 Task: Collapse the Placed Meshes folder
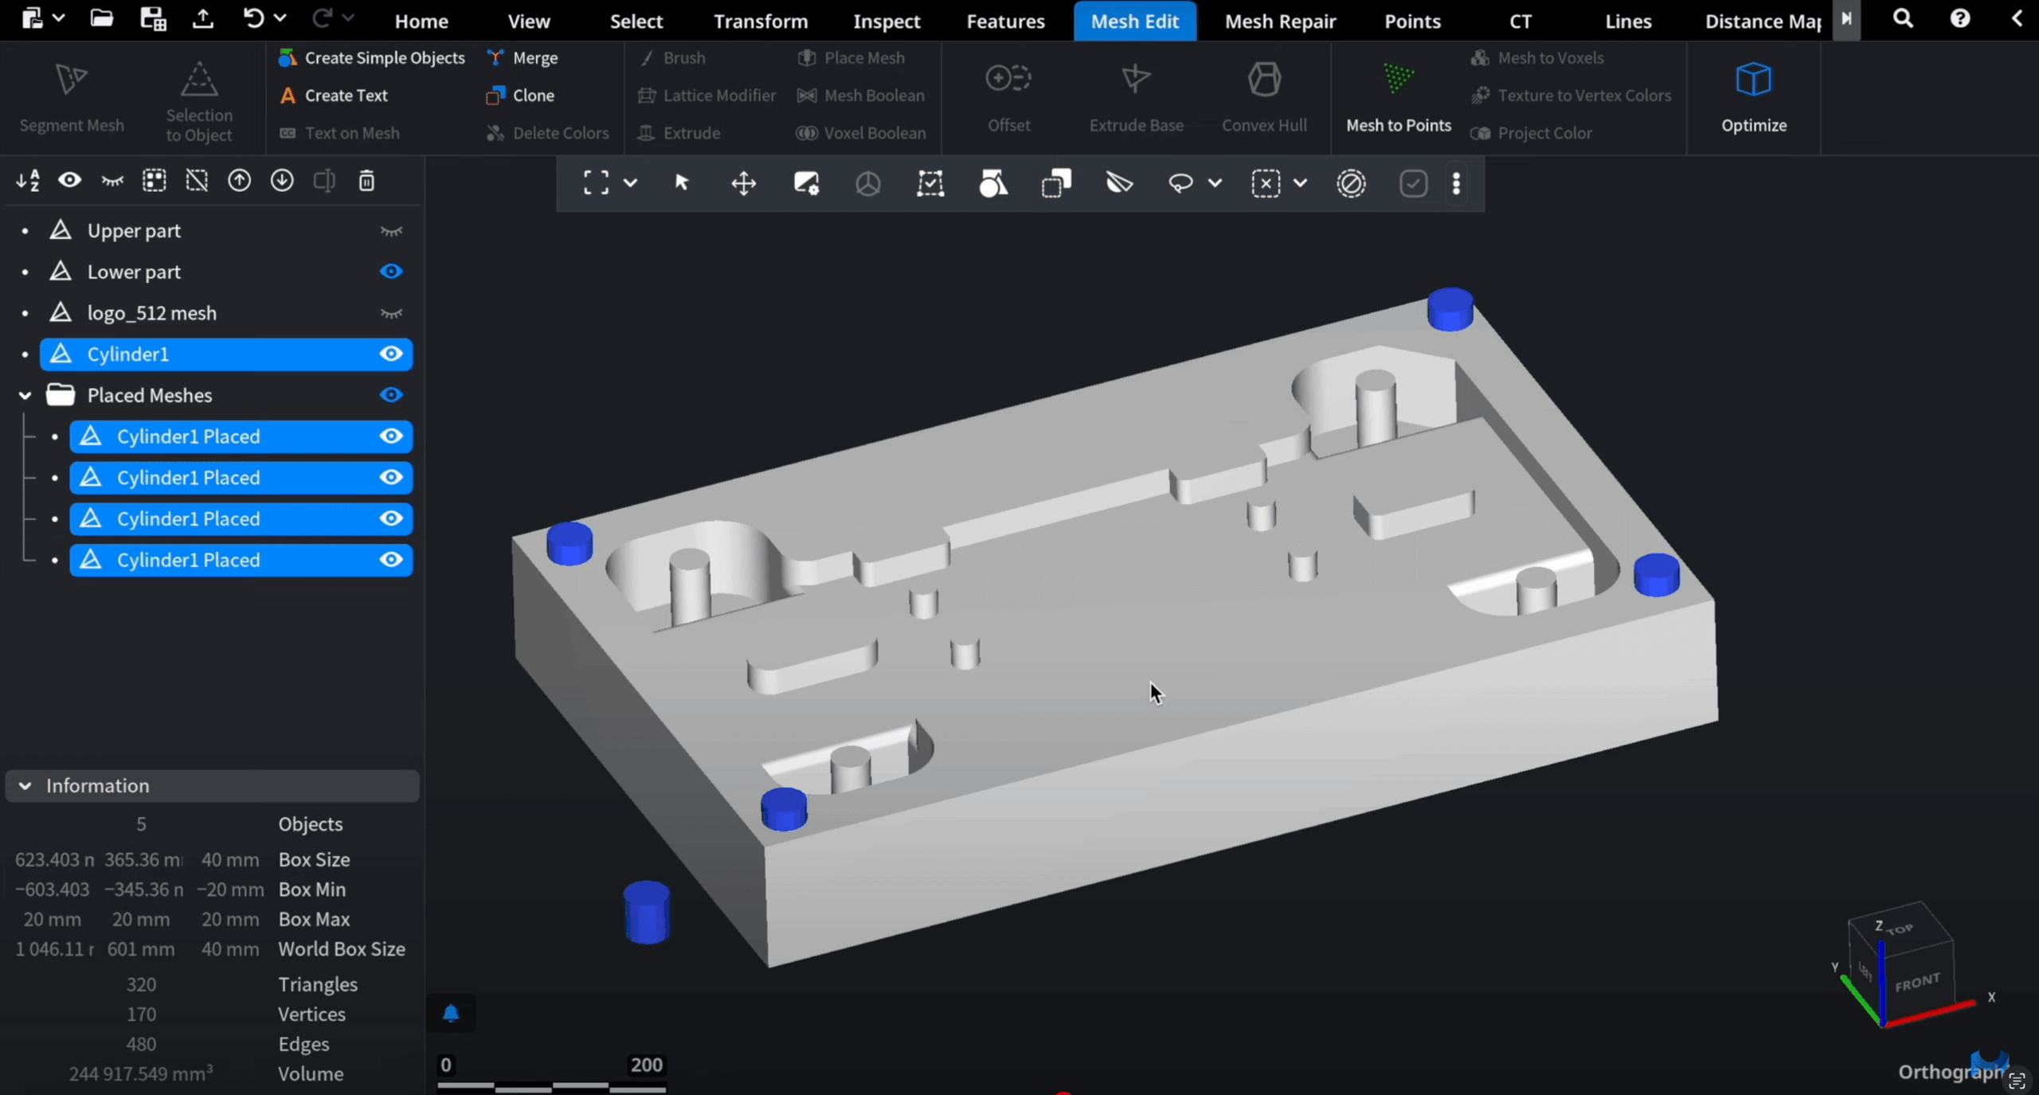pyautogui.click(x=25, y=395)
